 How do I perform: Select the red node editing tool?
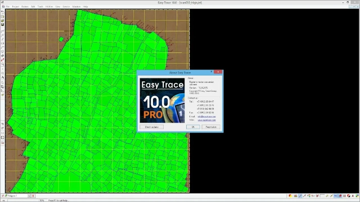pyautogui.click(x=2, y=60)
